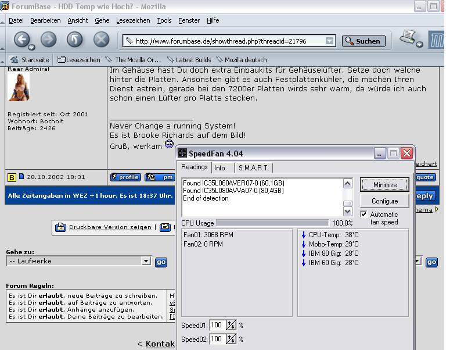
Task: Open the Lesezeichen bookmarks folder
Action: point(79,60)
